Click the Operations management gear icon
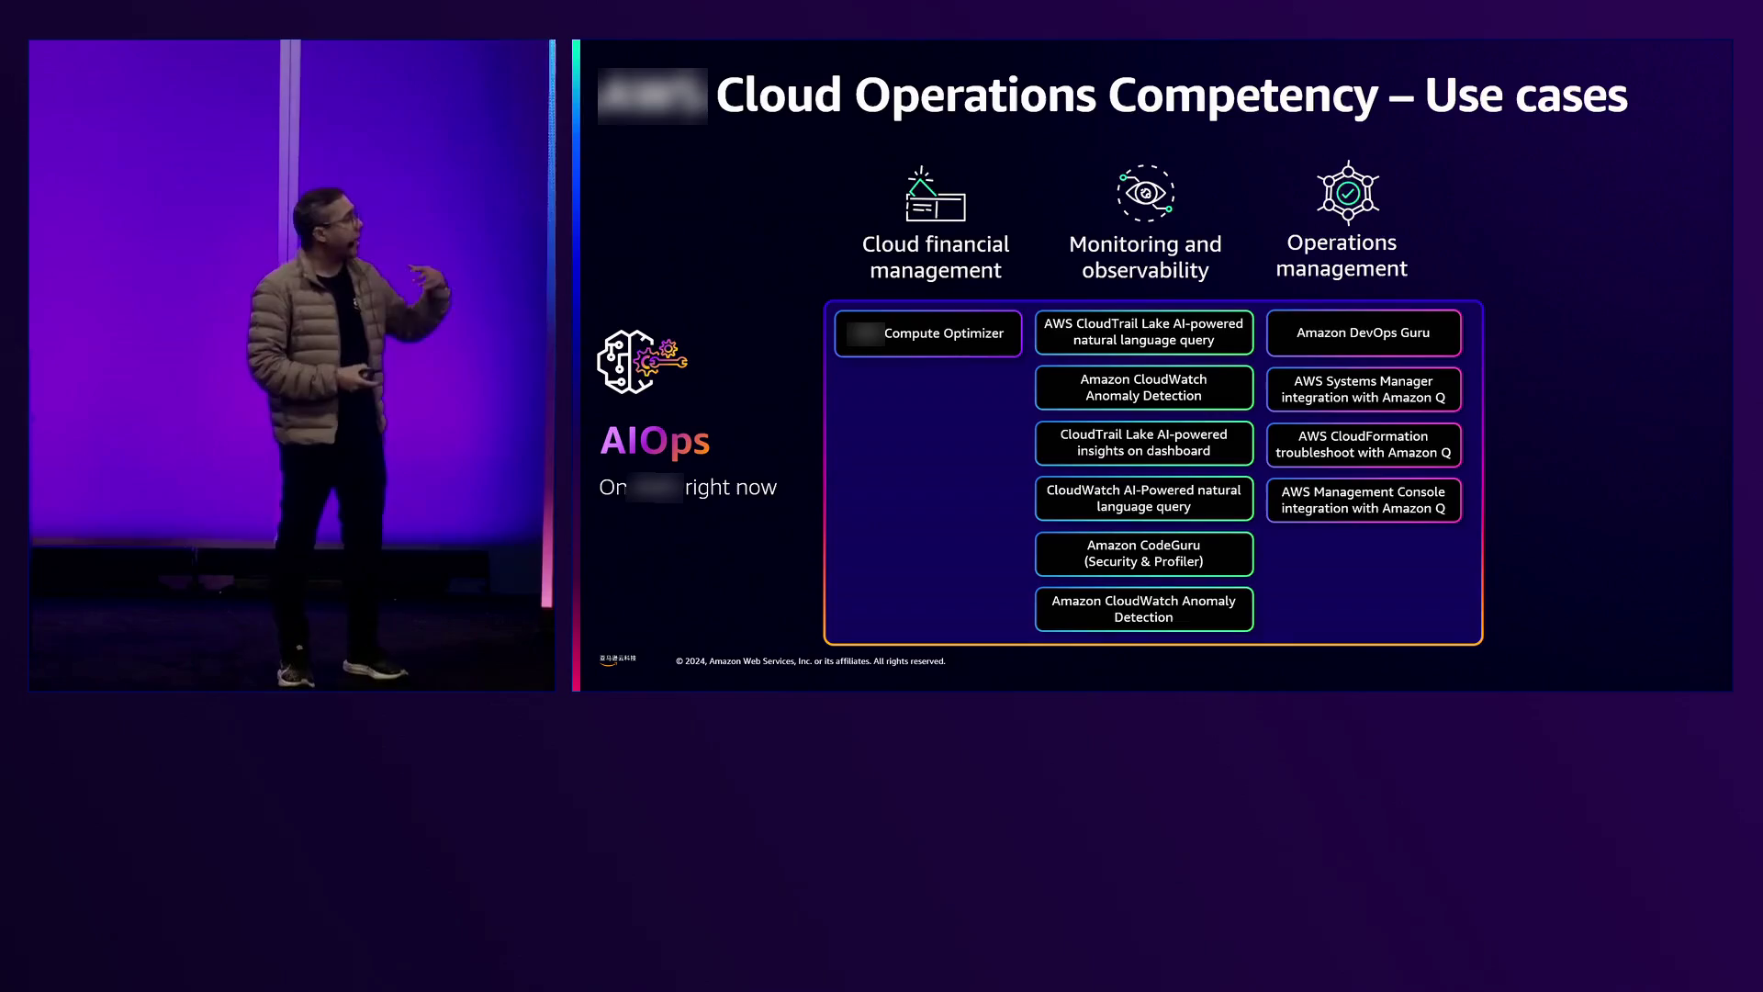Screen dimensions: 1763x992 point(1347,193)
